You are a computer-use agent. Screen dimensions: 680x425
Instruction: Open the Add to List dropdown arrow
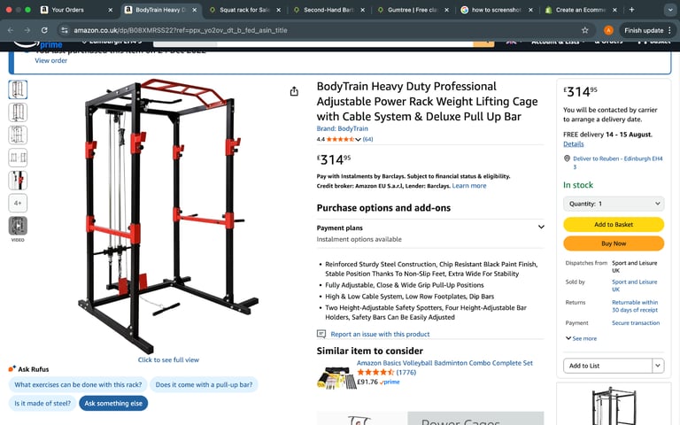[x=658, y=366]
